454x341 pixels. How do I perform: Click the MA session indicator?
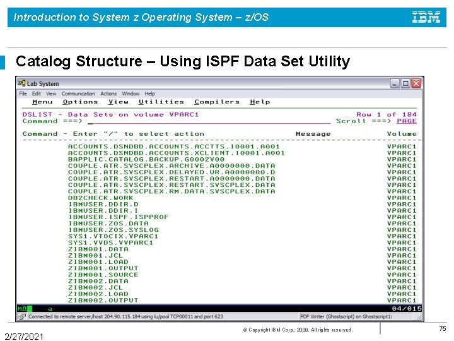(22, 309)
